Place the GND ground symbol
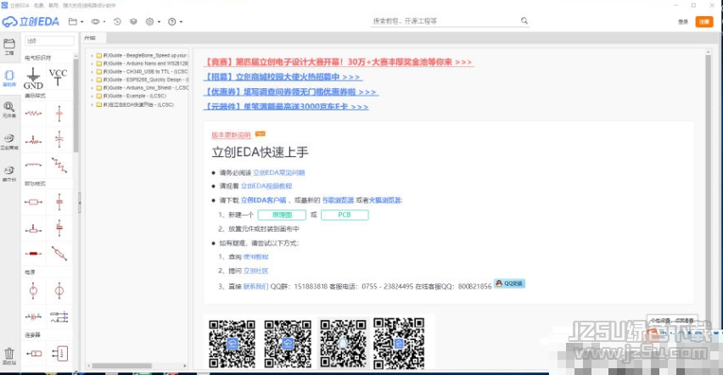This screenshot has height=375, width=723. (x=33, y=78)
